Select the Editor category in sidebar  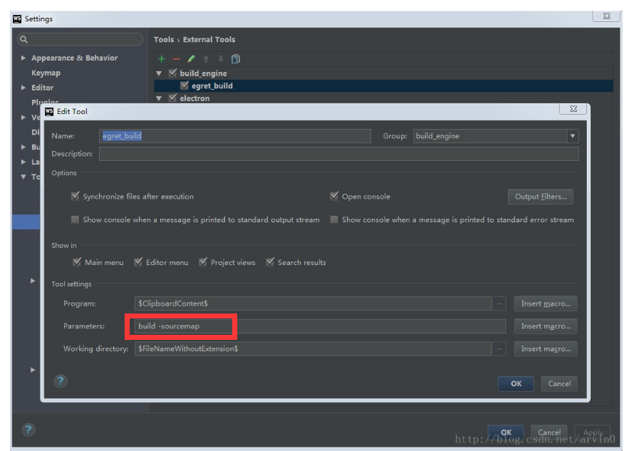(42, 88)
